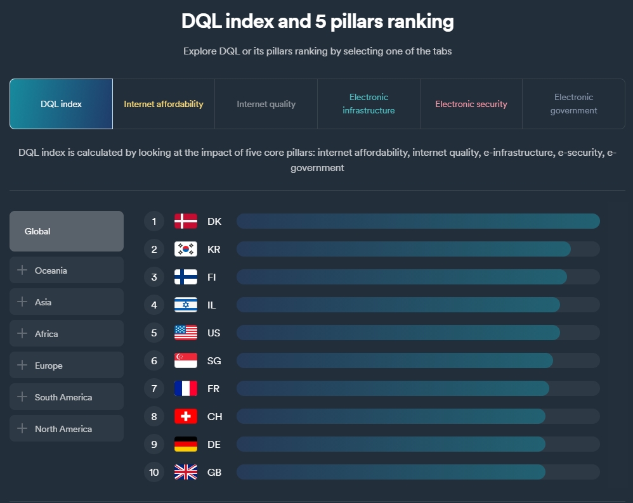Click the DK ranking progress bar
633x503 pixels.
tap(418, 221)
